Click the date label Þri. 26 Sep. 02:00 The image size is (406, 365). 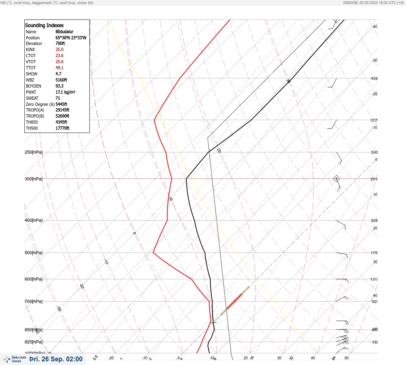click(56, 359)
